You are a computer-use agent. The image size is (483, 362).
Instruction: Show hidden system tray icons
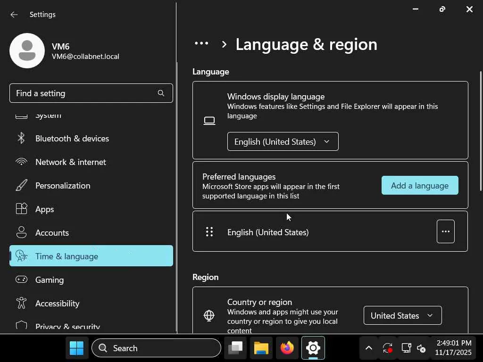tap(369, 348)
